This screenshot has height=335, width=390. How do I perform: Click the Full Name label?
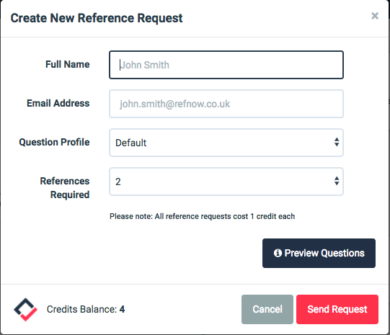tap(68, 64)
